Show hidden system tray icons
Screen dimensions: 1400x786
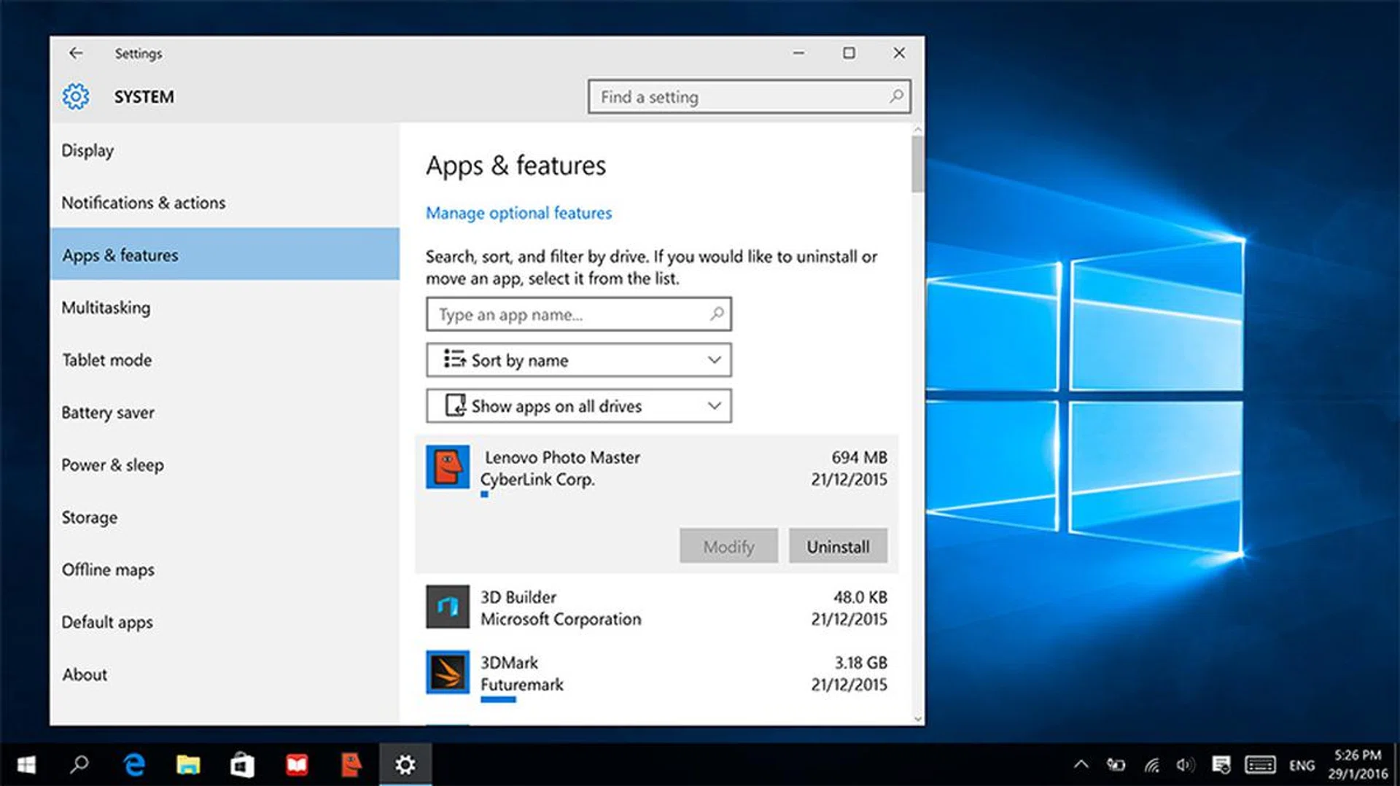pyautogui.click(x=1081, y=765)
